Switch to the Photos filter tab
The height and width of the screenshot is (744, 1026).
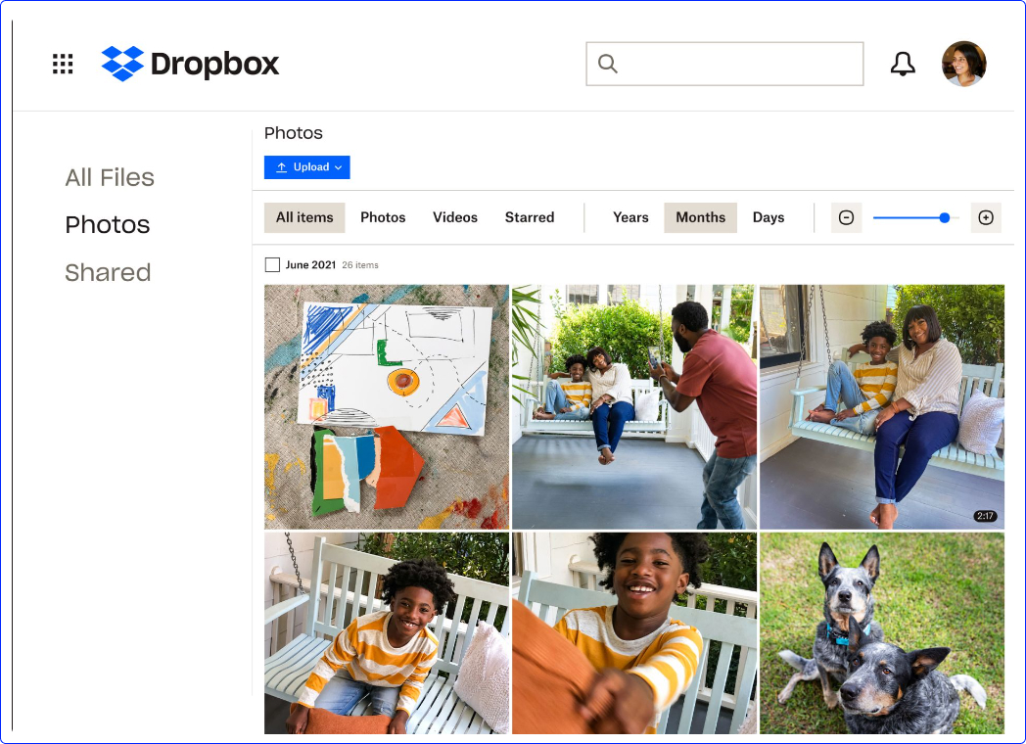383,218
